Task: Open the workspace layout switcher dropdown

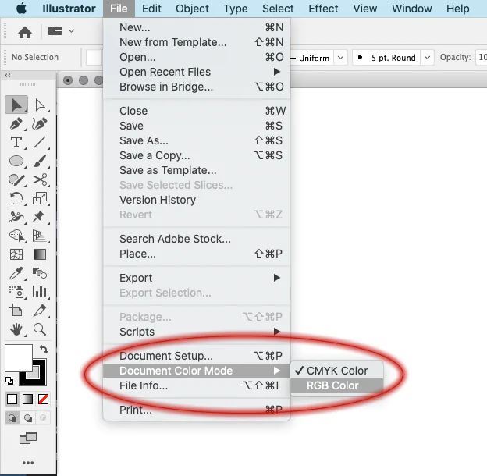Action: pyautogui.click(x=62, y=31)
